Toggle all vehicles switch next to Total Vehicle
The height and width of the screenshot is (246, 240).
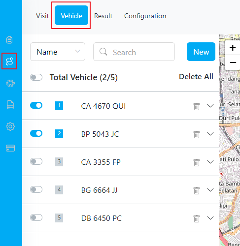pos(36,77)
